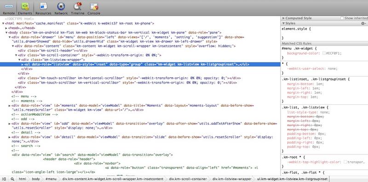Select the "<!-- actionModalView -->" comment row

pyautogui.click(x=34, y=114)
